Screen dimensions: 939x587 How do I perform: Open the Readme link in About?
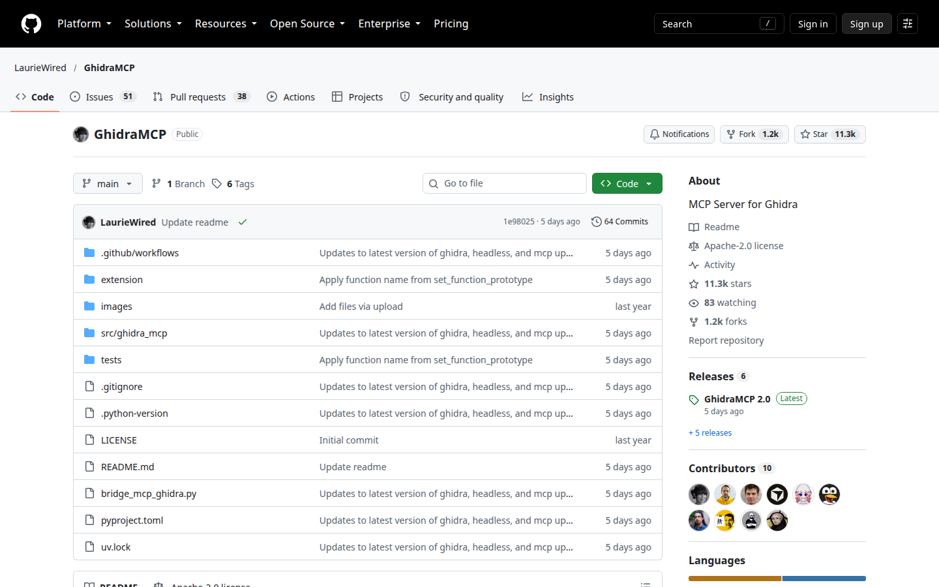[x=714, y=227]
